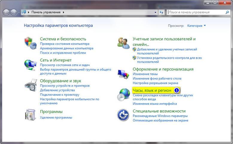The image size is (233, 144).
Task: Expand the arrow after Панель управления breadcrumb
Action: [63, 12]
